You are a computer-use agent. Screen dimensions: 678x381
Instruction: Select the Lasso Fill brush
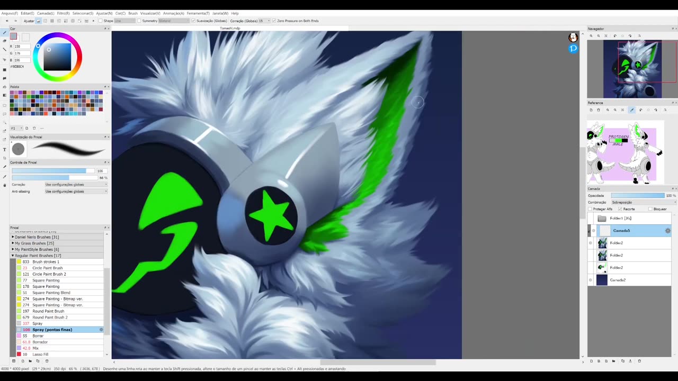pyautogui.click(x=59, y=354)
